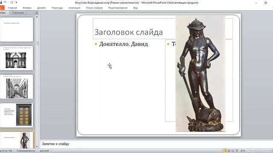
Task: Open the Дизайн ribbon tab
Action: pos(41,8)
